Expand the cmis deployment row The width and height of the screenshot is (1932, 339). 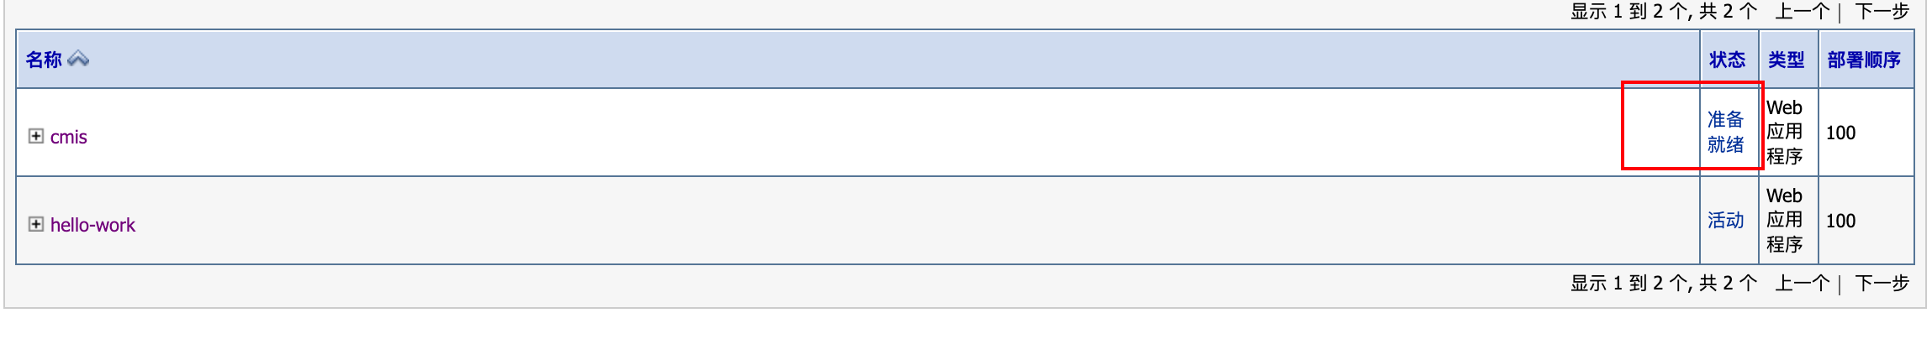[x=36, y=136]
